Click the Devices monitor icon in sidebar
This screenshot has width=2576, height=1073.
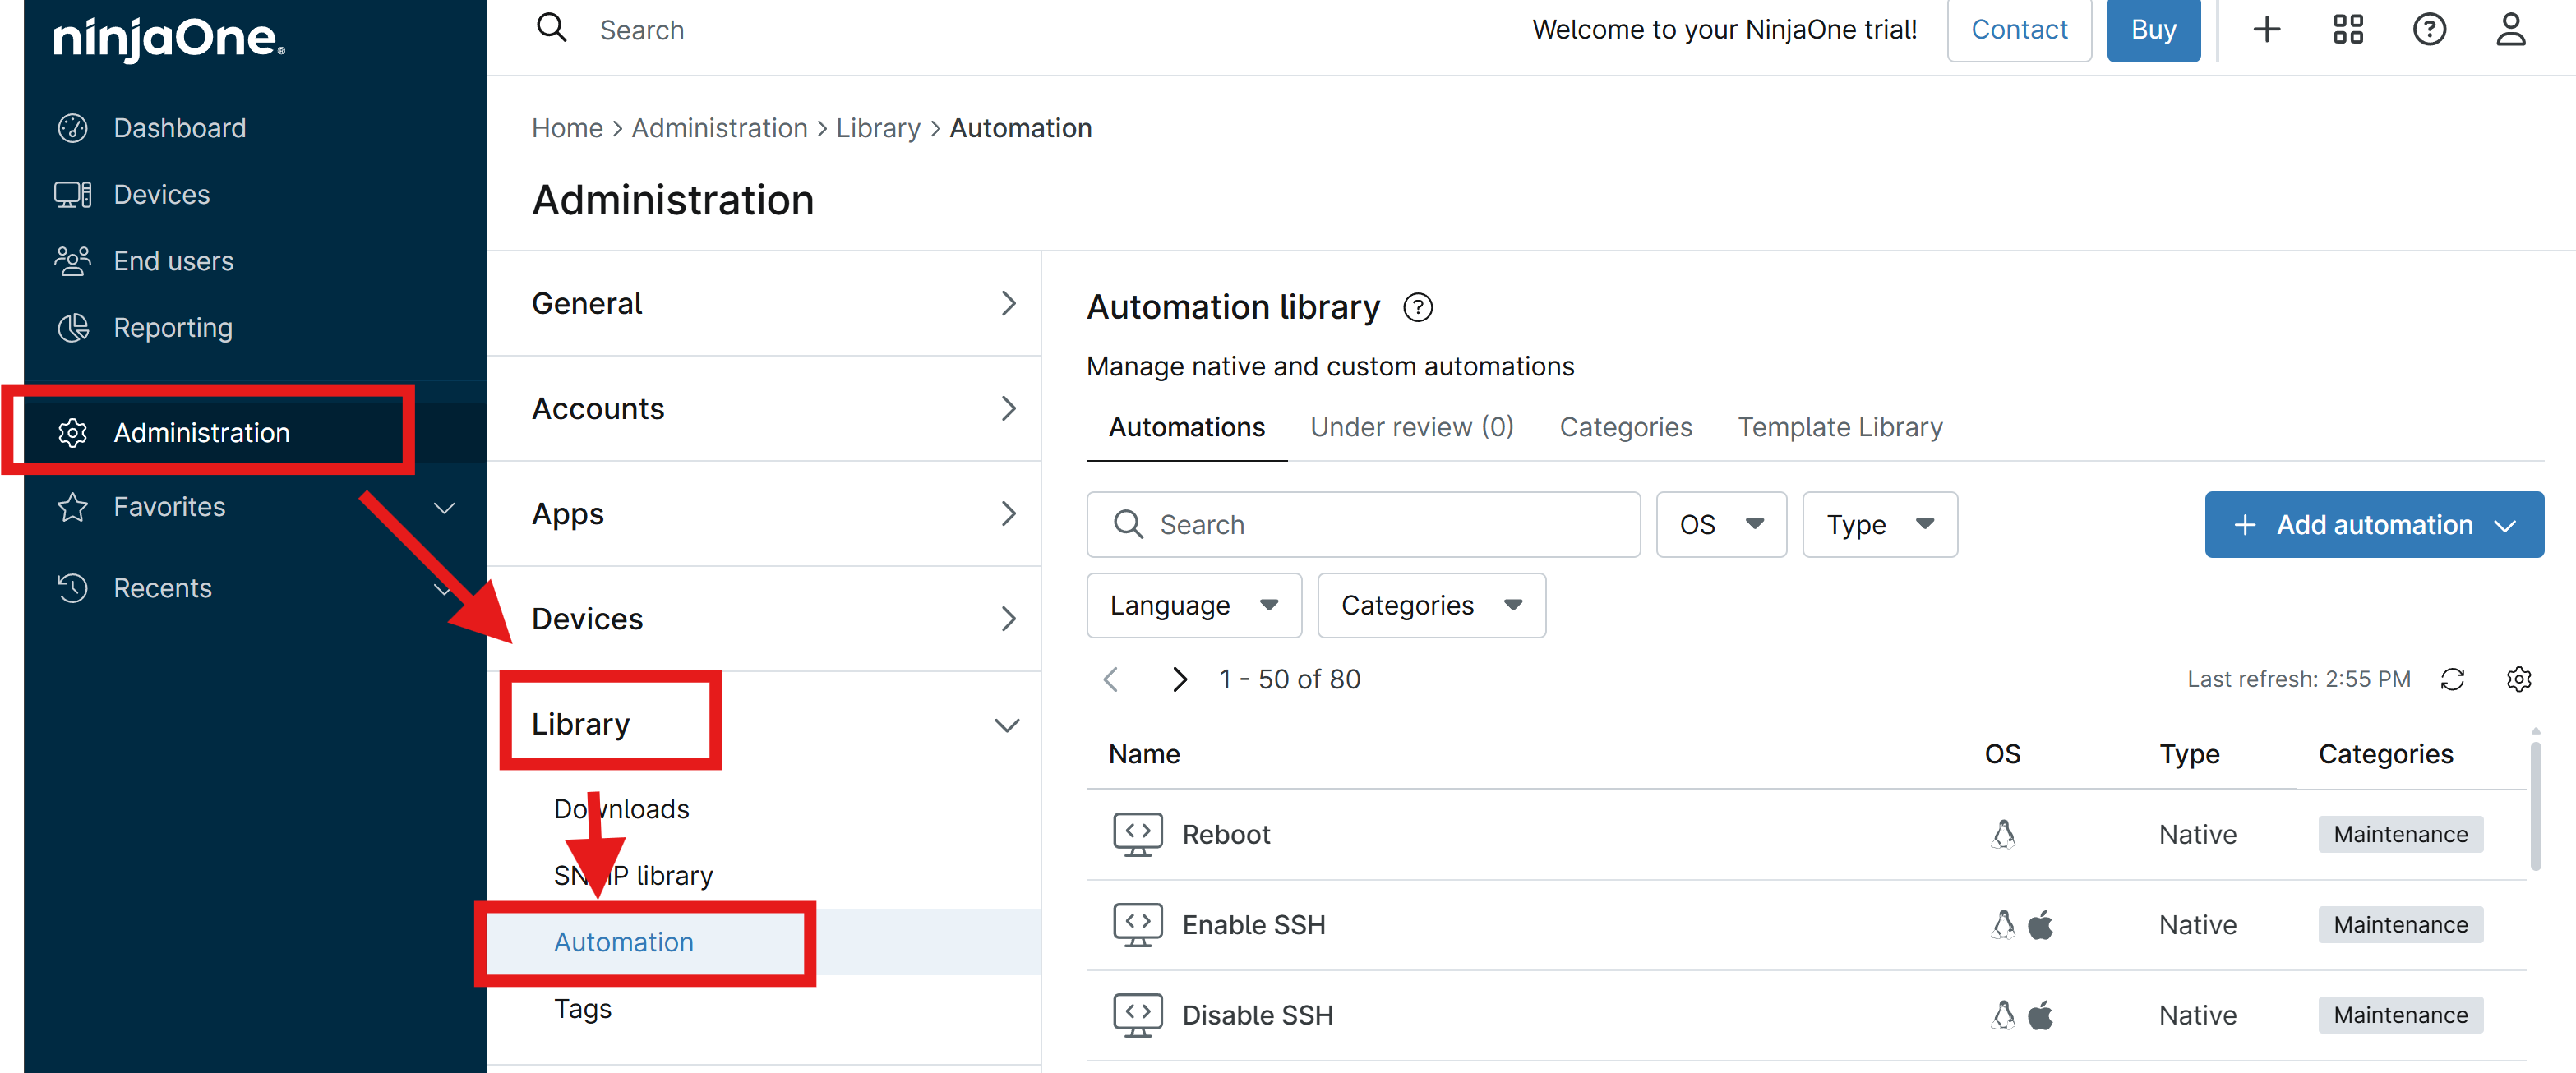click(73, 194)
